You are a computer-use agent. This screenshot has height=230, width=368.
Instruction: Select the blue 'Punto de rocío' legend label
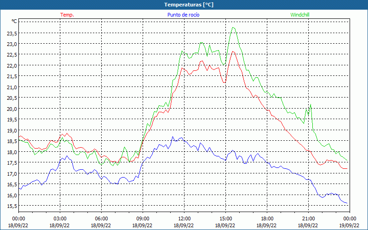(183, 15)
